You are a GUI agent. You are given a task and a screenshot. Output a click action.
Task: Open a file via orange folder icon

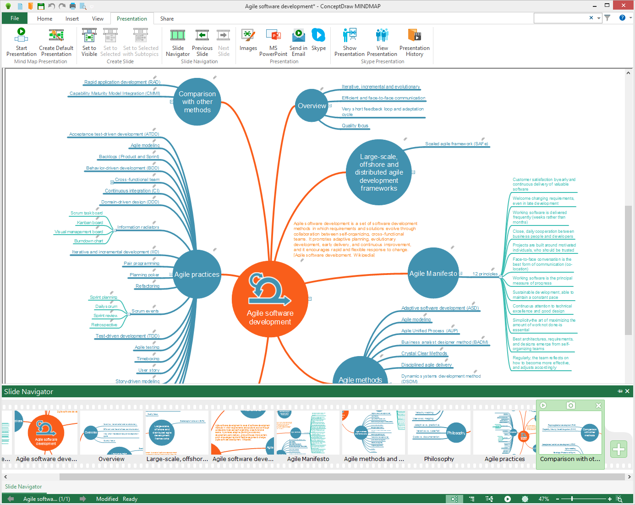click(30, 6)
